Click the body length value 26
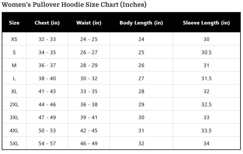Image resolution: width=243 pixels, height=154 pixels. coord(141,65)
